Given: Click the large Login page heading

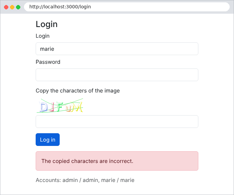Looking at the screenshot, I should coord(47,24).
